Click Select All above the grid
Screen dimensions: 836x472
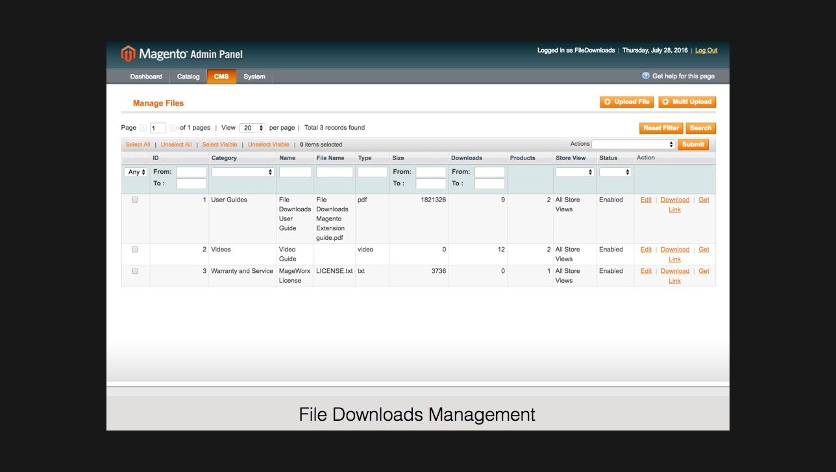pyautogui.click(x=138, y=144)
